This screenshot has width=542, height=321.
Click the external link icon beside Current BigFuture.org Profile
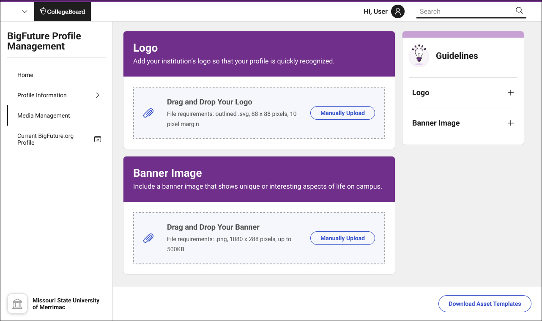coord(98,139)
